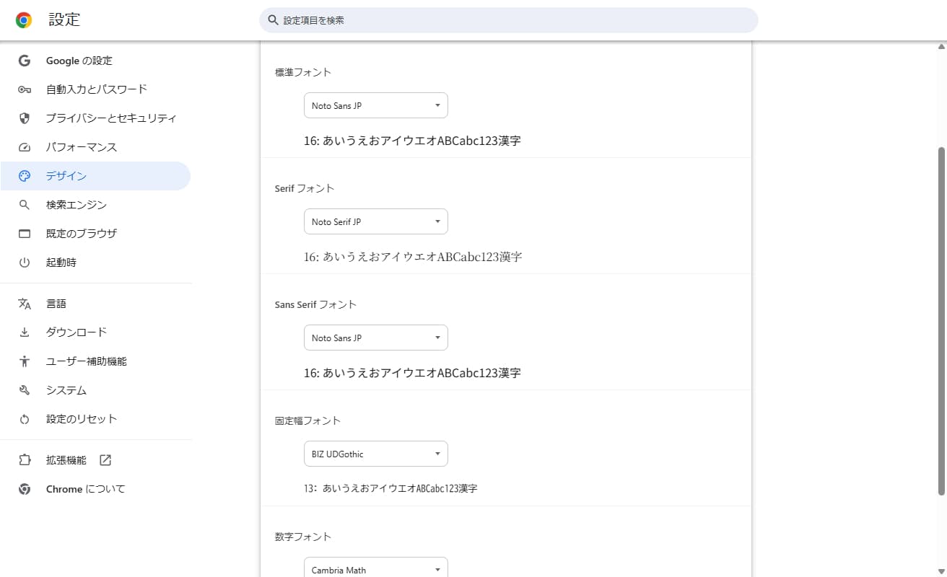Image resolution: width=947 pixels, height=577 pixels.
Task: Click the magnifier icon beside 検索エンジン
Action: 25,205
